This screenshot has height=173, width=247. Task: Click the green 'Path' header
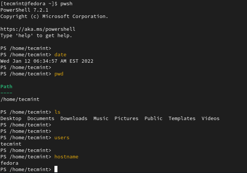click(x=6, y=86)
